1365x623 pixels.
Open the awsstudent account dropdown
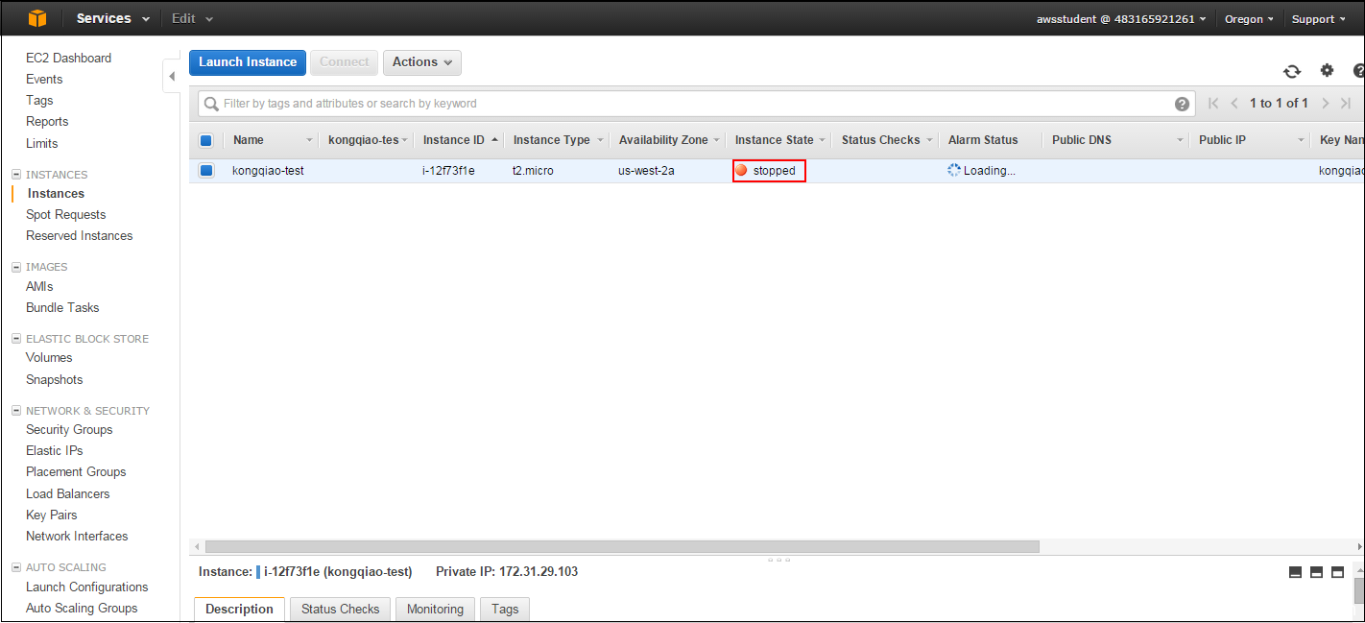point(1120,19)
